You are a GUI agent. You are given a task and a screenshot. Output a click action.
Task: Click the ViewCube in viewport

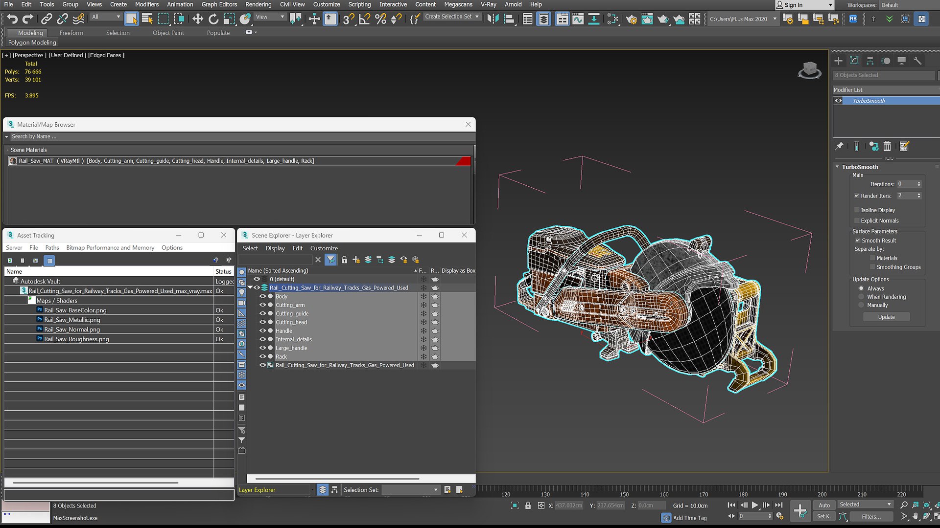[809, 70]
